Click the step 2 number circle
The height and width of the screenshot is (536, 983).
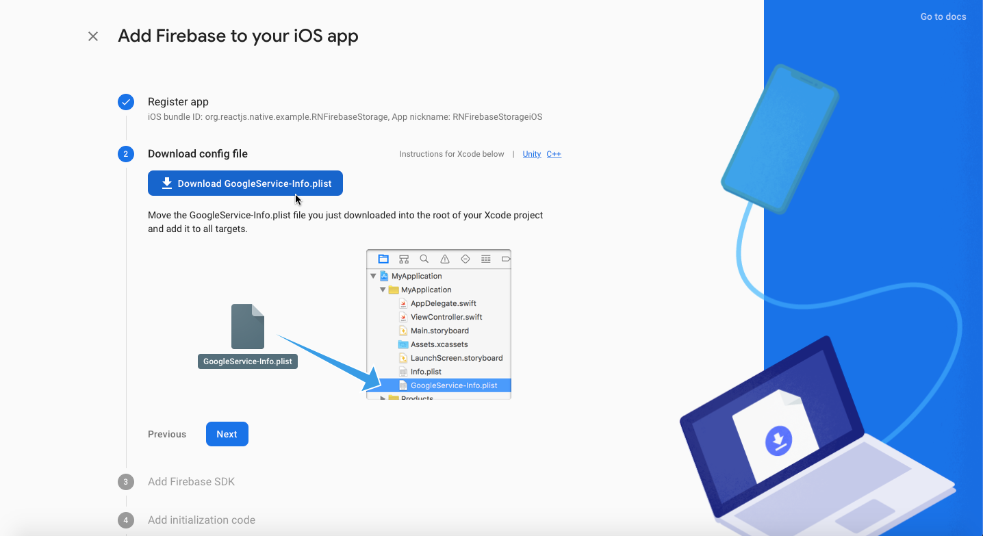(x=126, y=154)
